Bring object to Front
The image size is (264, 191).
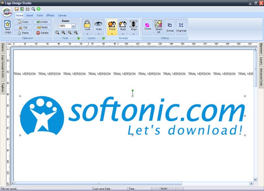click(x=112, y=25)
